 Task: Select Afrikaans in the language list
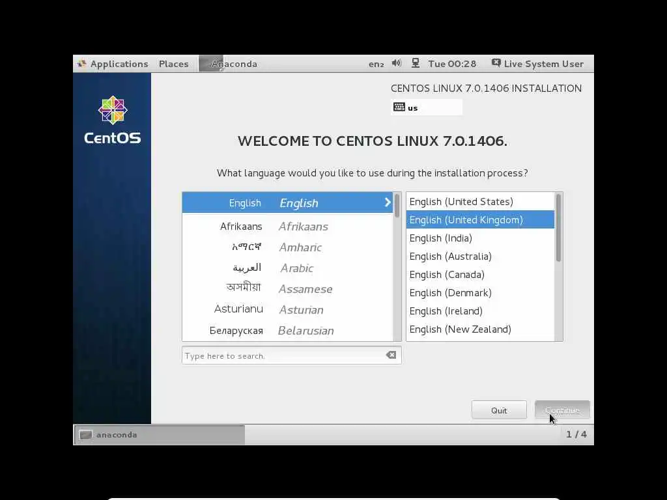287,226
